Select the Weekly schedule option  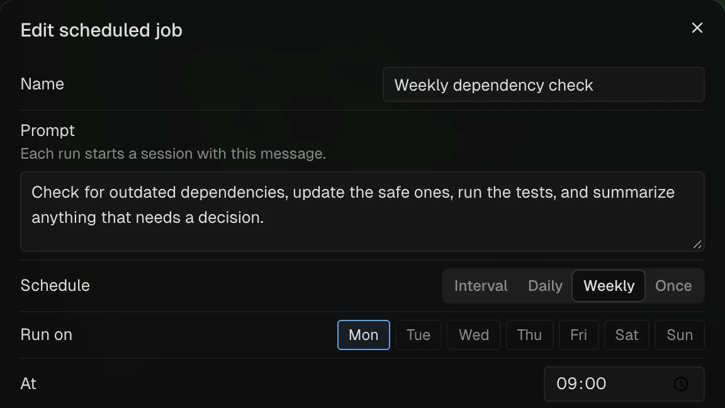click(x=609, y=286)
